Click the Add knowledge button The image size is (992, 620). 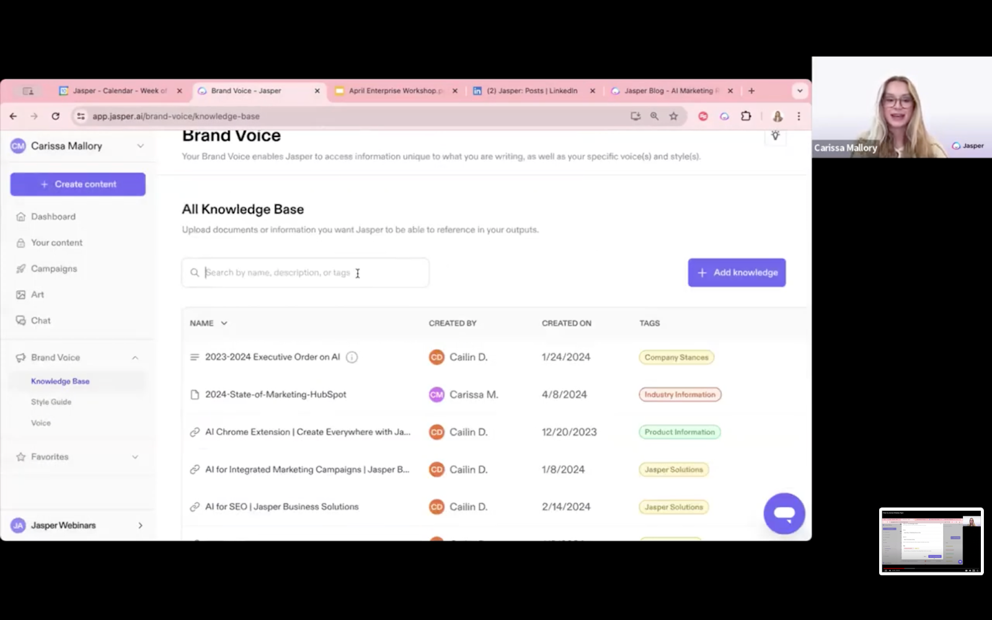click(737, 273)
